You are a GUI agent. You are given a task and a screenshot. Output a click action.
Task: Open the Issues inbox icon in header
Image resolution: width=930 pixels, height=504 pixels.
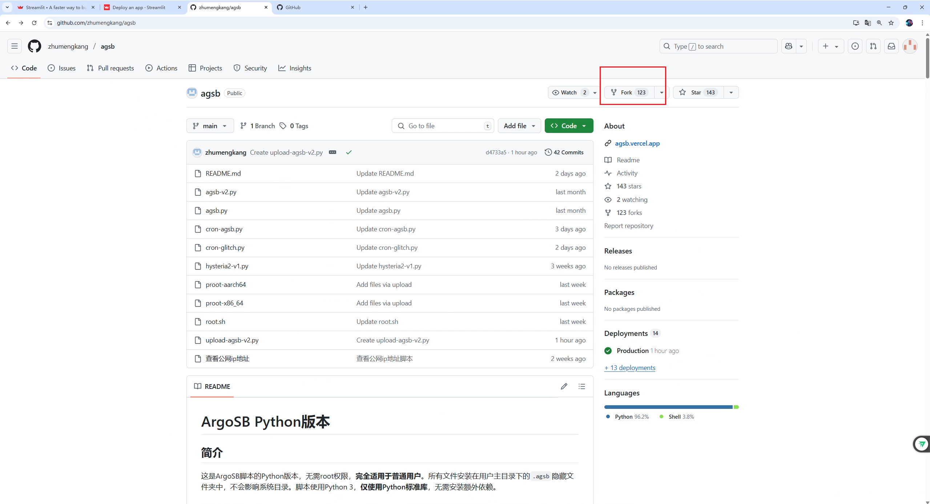click(x=855, y=46)
